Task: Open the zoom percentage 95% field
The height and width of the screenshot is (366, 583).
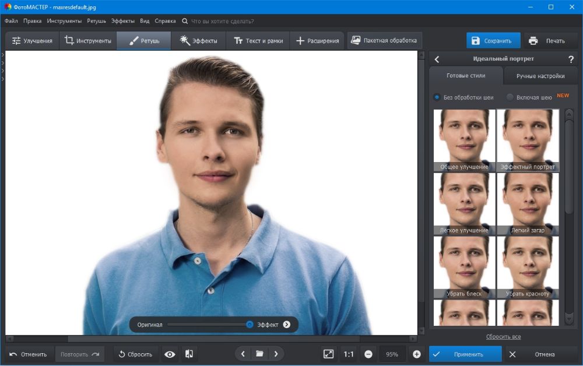Action: coord(392,354)
